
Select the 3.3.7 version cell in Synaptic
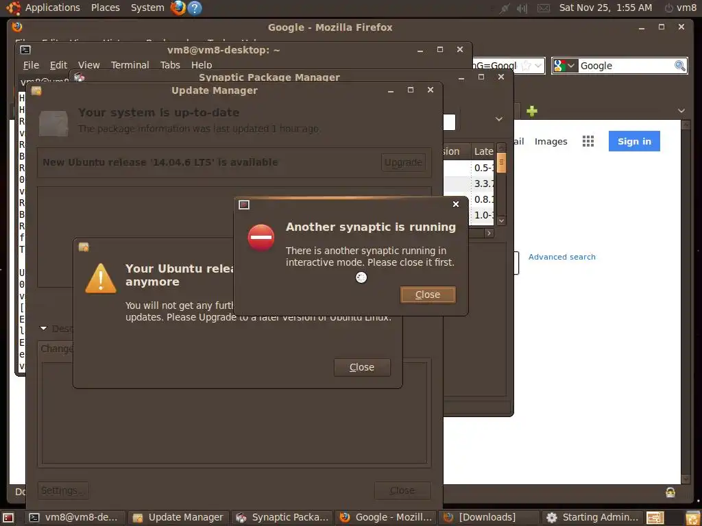click(483, 184)
